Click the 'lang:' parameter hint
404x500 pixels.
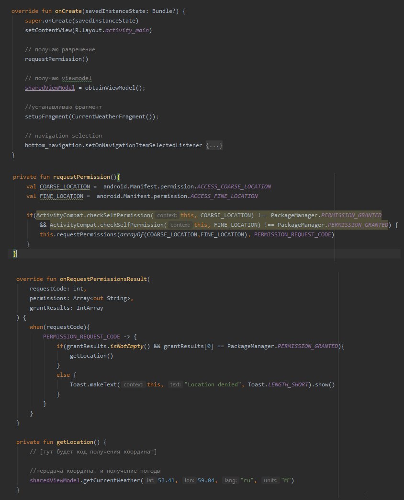(230, 480)
